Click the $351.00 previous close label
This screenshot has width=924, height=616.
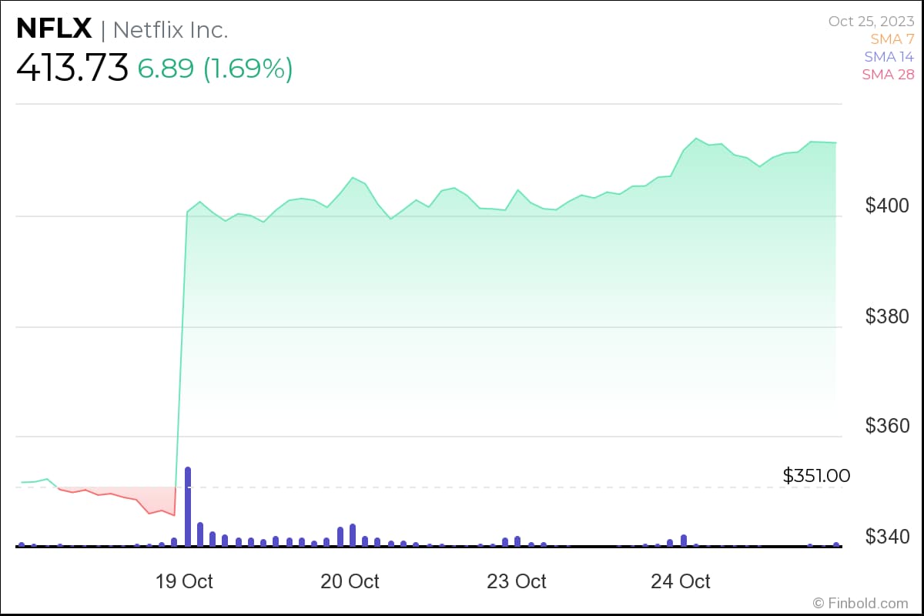tap(816, 476)
